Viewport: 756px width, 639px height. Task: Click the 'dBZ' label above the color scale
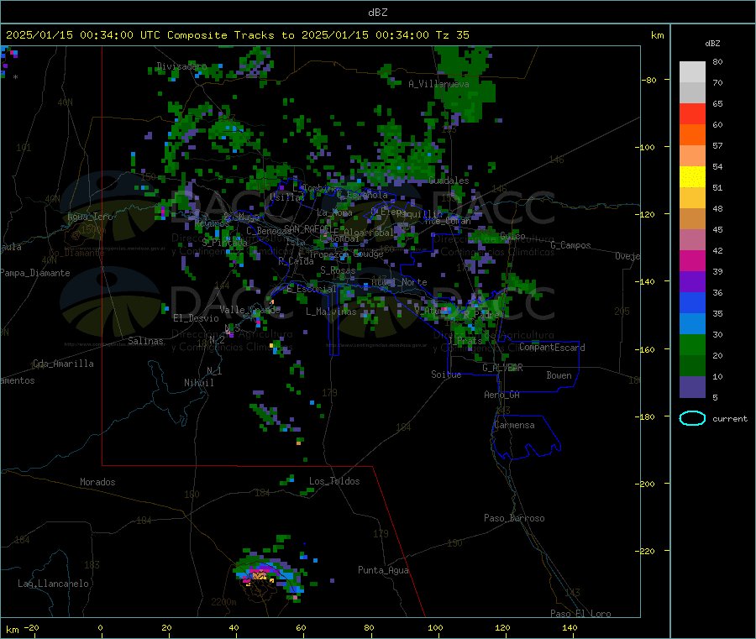coord(712,44)
